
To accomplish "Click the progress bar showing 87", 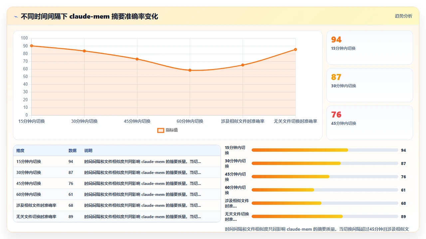I will (x=325, y=163).
